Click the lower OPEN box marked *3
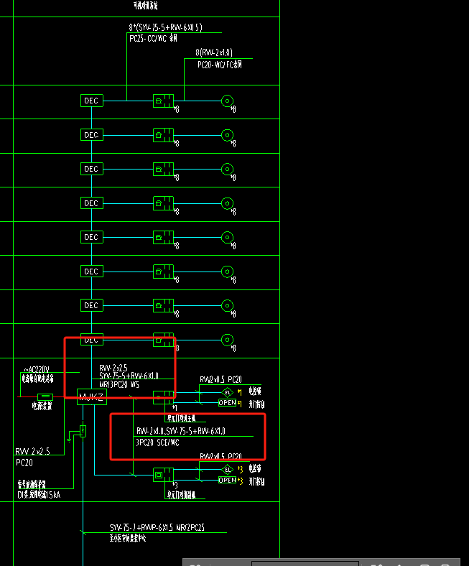469x566 pixels. pos(228,480)
